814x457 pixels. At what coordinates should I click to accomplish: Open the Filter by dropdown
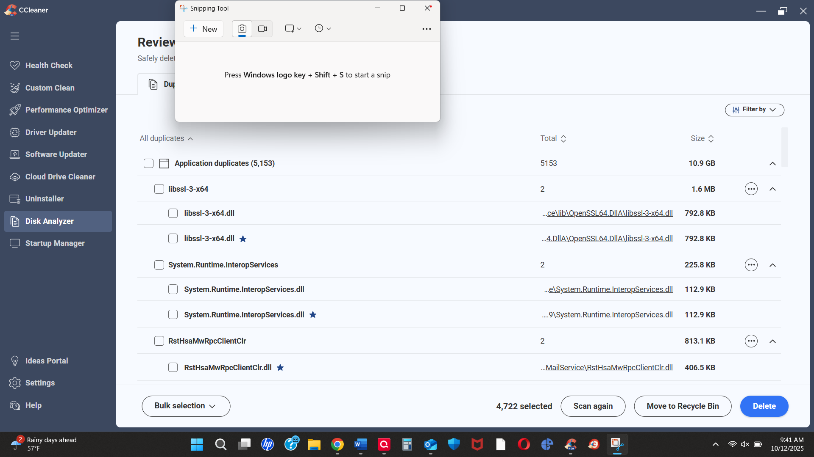(754, 110)
